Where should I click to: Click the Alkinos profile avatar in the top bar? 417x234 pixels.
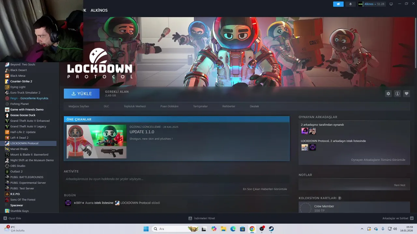[x=360, y=4]
